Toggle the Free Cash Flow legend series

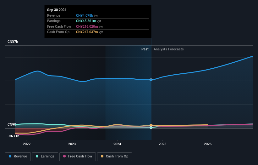[78, 156]
